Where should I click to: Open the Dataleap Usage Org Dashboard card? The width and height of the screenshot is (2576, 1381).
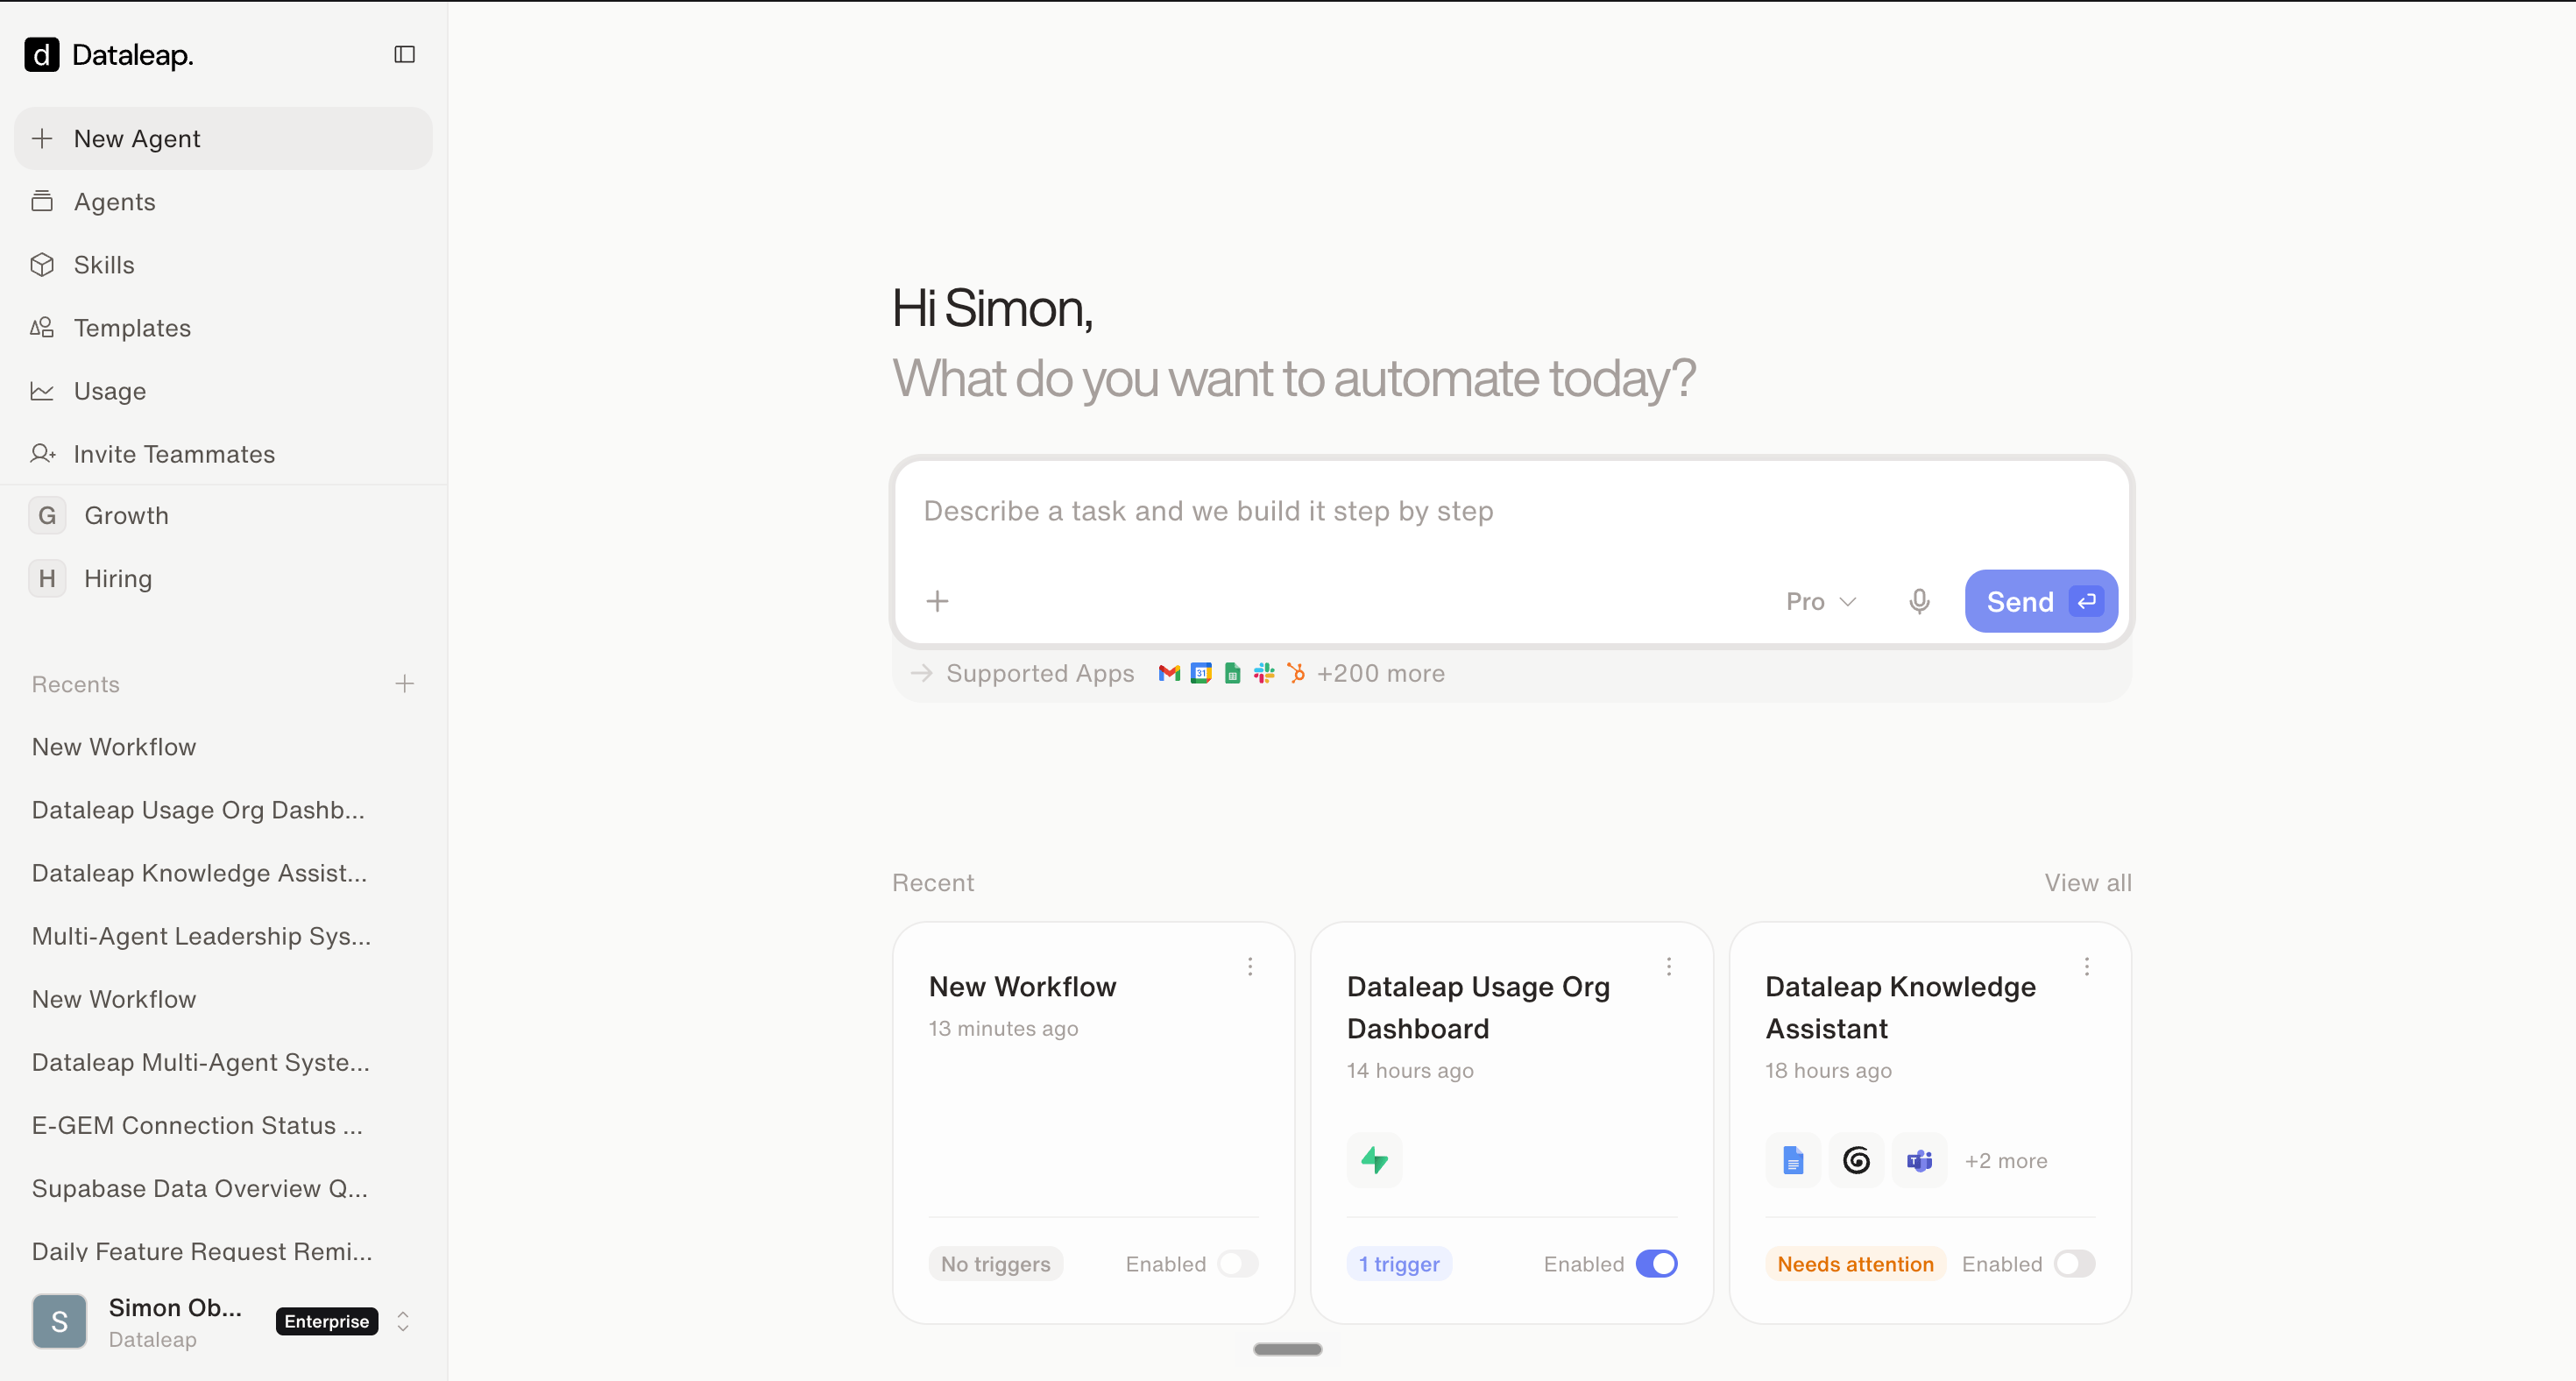click(1511, 1122)
